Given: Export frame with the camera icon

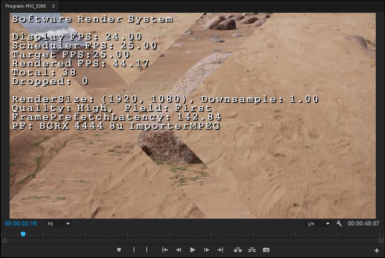Looking at the screenshot, I should [266, 250].
